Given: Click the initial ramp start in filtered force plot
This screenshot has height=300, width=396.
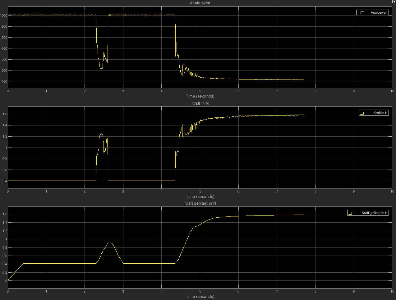Looking at the screenshot, I should pyautogui.click(x=8, y=280).
